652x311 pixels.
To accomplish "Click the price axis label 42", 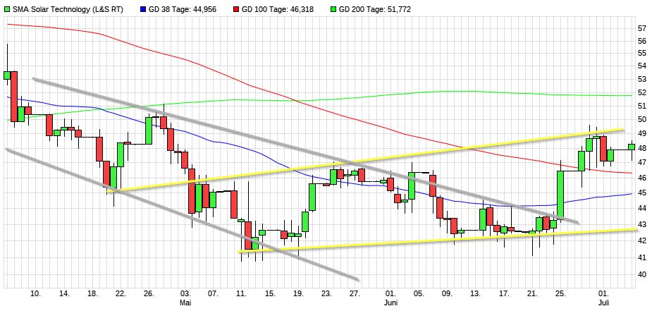I will pos(643,240).
